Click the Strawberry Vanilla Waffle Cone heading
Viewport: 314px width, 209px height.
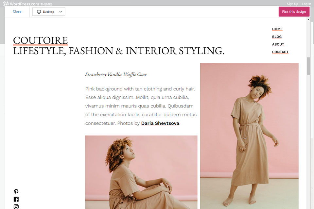pyautogui.click(x=116, y=74)
